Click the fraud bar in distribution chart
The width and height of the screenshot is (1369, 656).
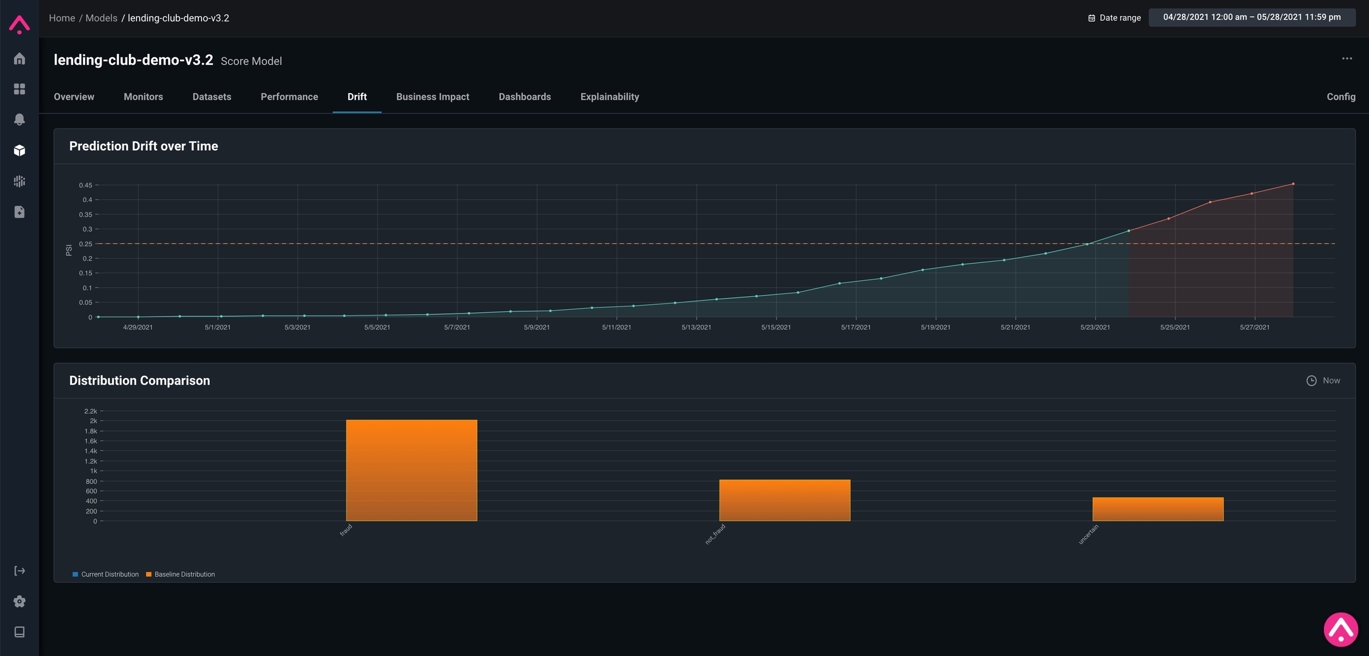(411, 470)
